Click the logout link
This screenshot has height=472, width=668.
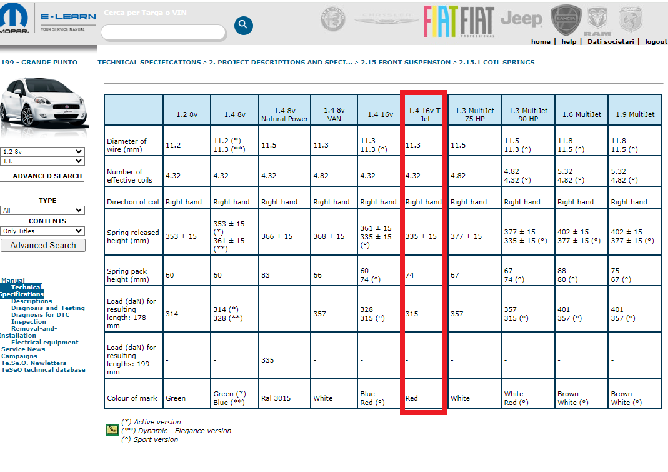656,41
